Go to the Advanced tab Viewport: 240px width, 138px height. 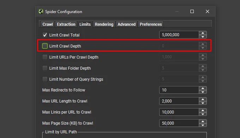pos(126,24)
